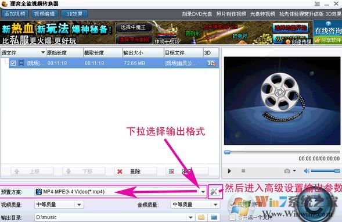The width and height of the screenshot is (342, 222).
Task: Click the blue folder icon beside output directory
Action: (x=214, y=217)
